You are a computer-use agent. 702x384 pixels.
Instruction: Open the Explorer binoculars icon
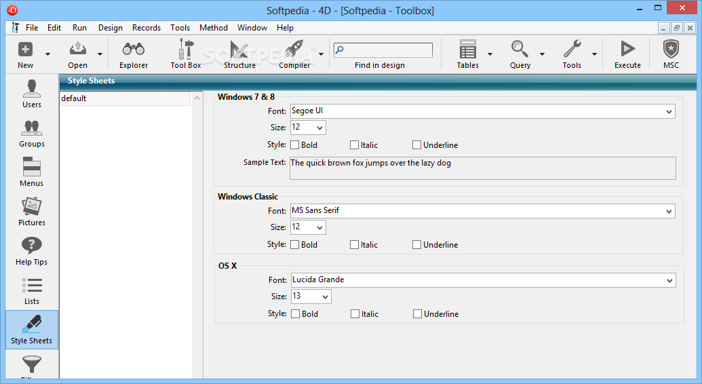[x=134, y=50]
